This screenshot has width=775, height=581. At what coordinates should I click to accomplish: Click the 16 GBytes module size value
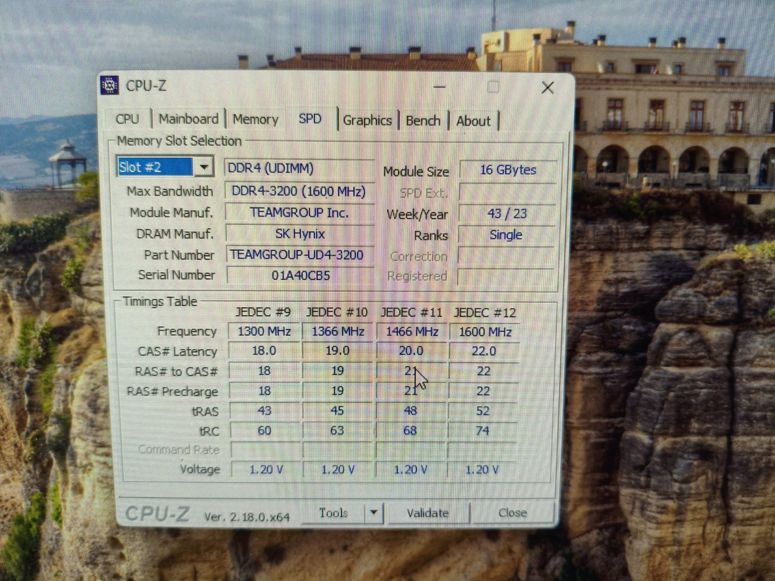(x=508, y=170)
